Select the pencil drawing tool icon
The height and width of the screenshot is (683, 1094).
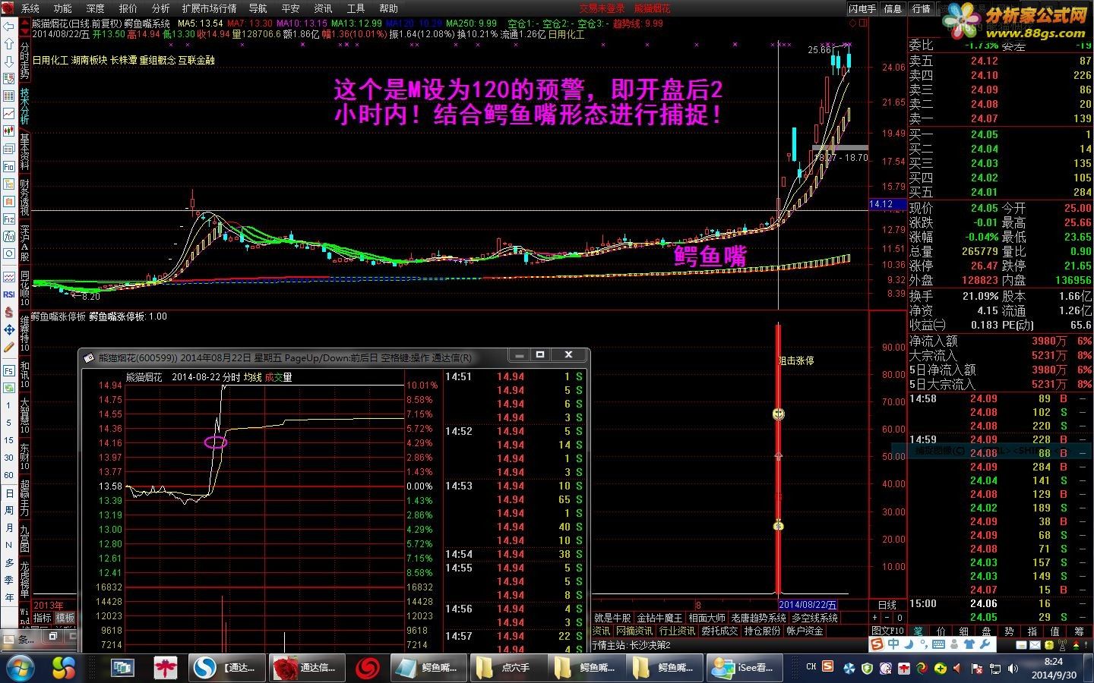tap(8, 347)
